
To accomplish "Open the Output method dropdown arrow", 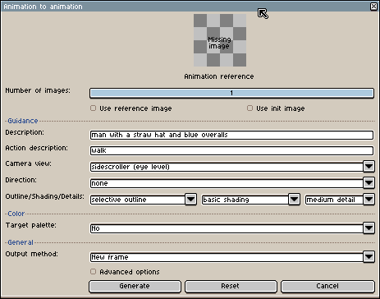I will tap(369, 257).
